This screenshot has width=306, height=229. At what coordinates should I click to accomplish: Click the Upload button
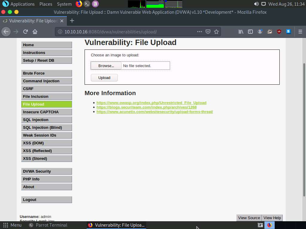(x=104, y=78)
